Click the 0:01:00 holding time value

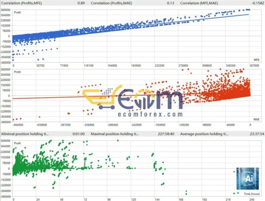(79, 134)
